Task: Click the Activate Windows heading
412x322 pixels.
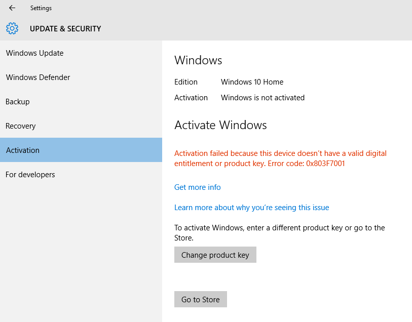Action: click(x=220, y=125)
